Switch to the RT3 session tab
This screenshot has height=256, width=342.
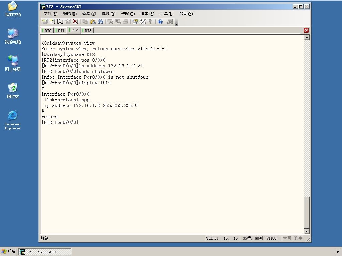pyautogui.click(x=87, y=30)
